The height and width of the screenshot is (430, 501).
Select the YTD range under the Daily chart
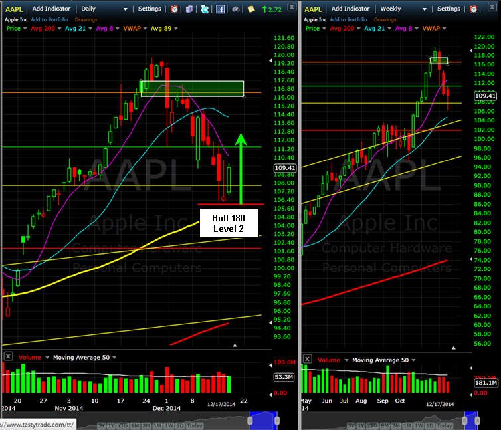point(122,426)
